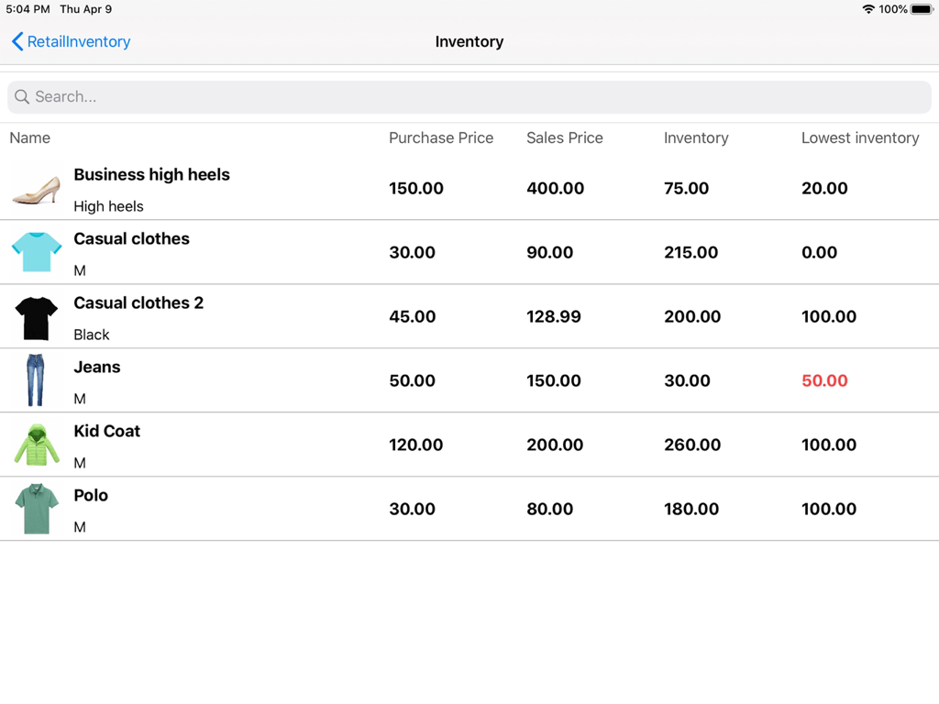This screenshot has width=939, height=704.
Task: Tap the magnifying glass search icon
Action: [21, 96]
